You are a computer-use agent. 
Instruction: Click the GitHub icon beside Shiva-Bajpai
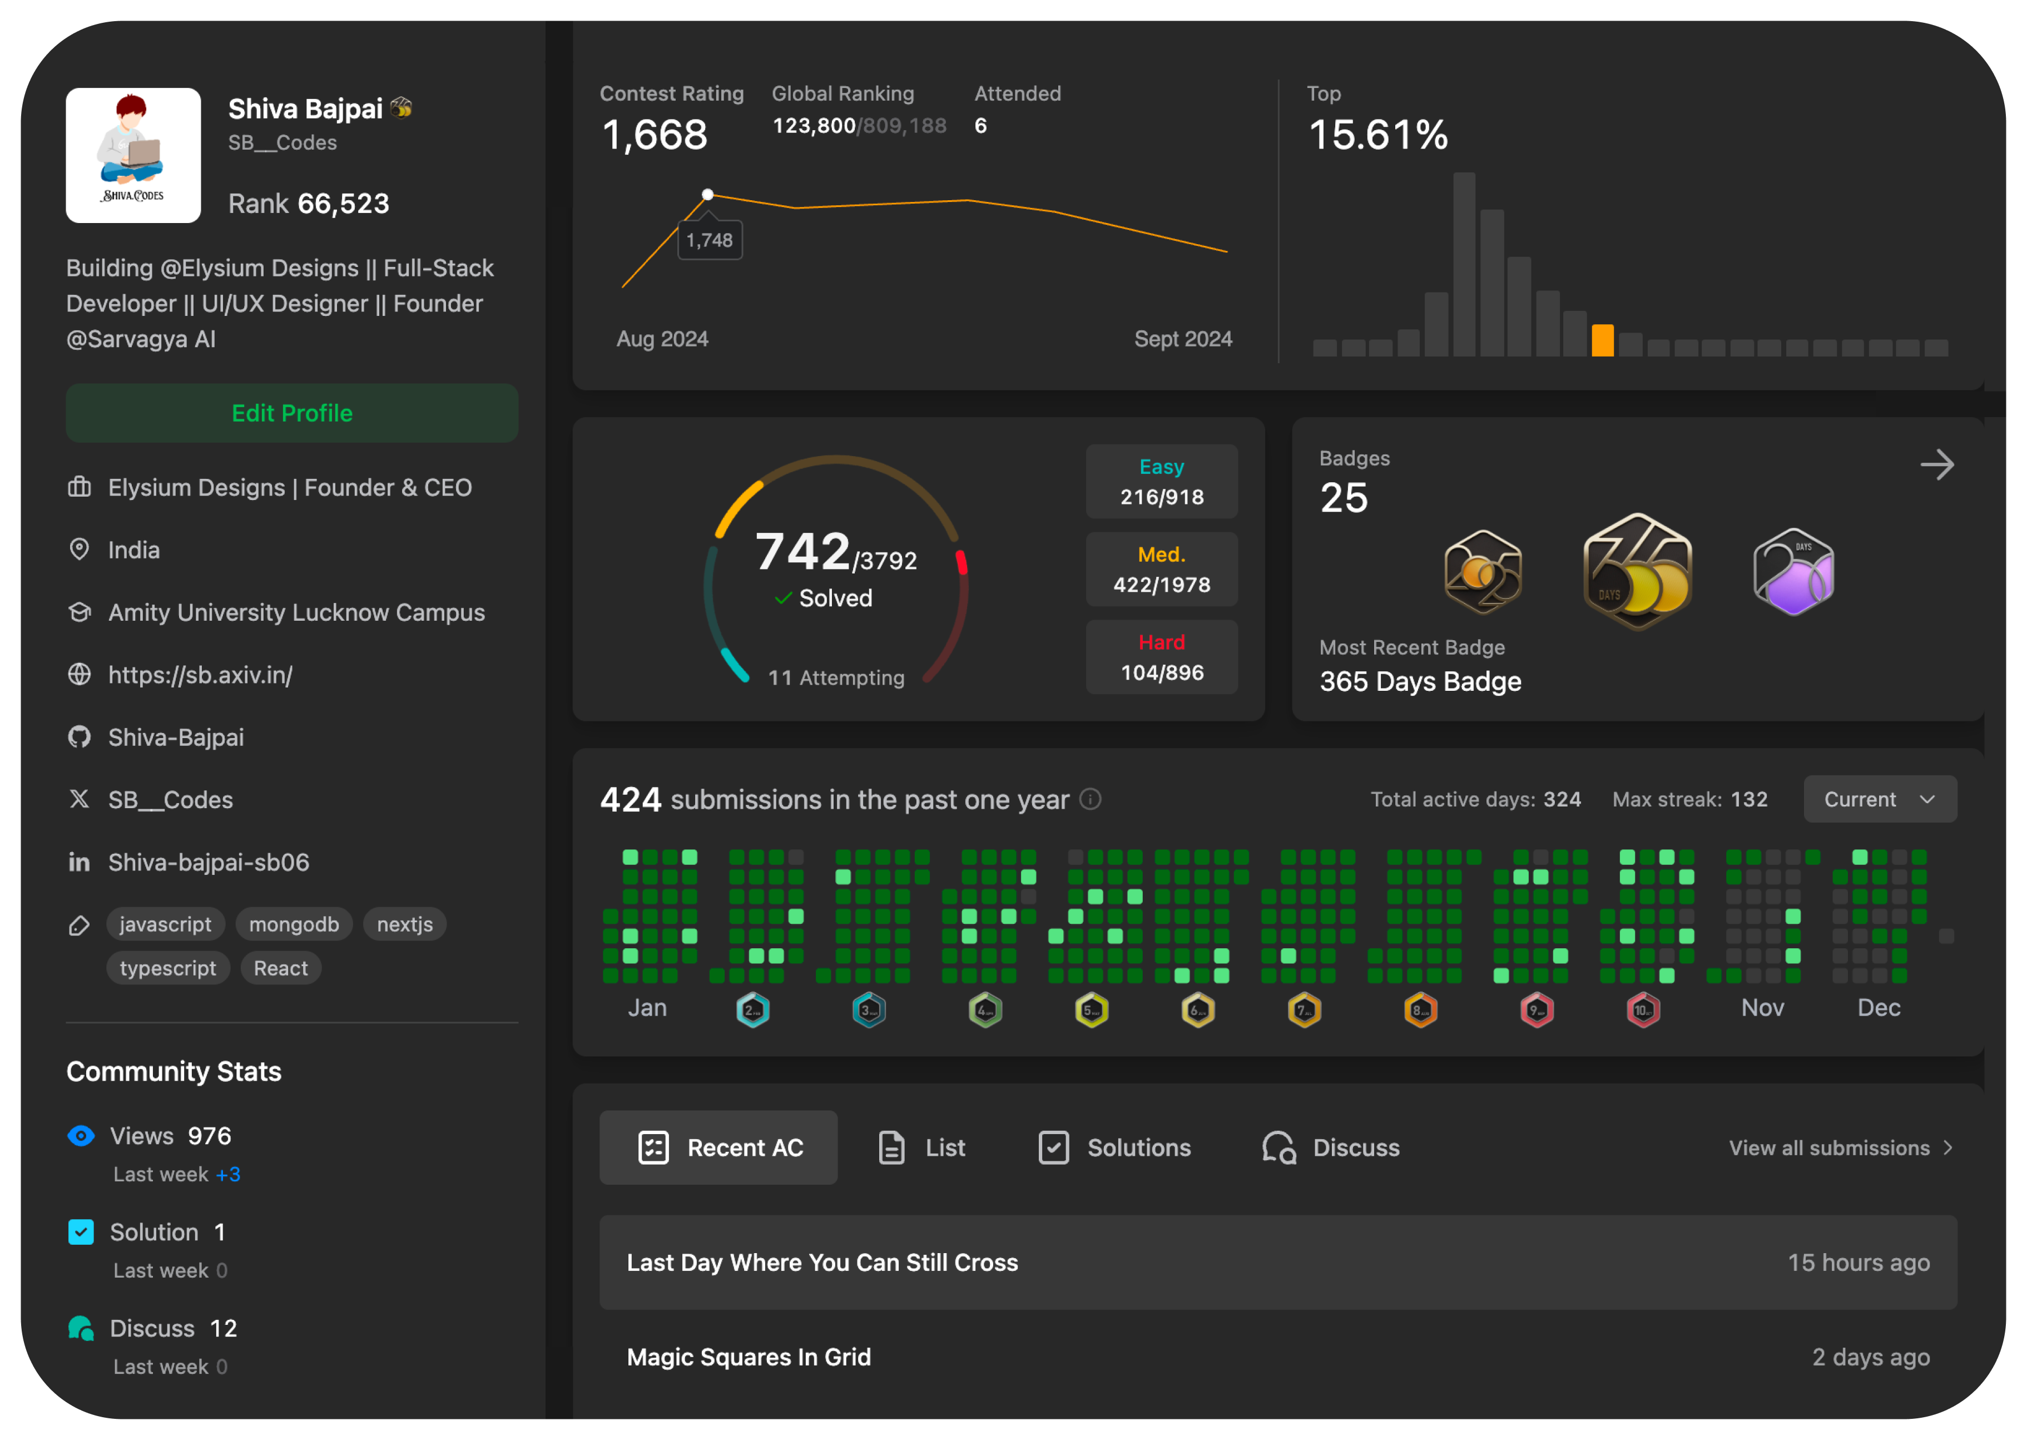80,737
